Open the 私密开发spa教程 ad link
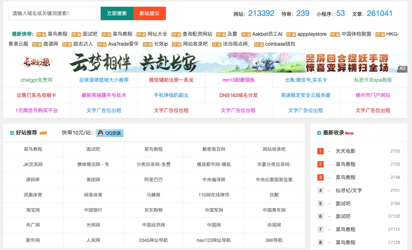The width and height of the screenshot is (412, 250). pyautogui.click(x=373, y=80)
